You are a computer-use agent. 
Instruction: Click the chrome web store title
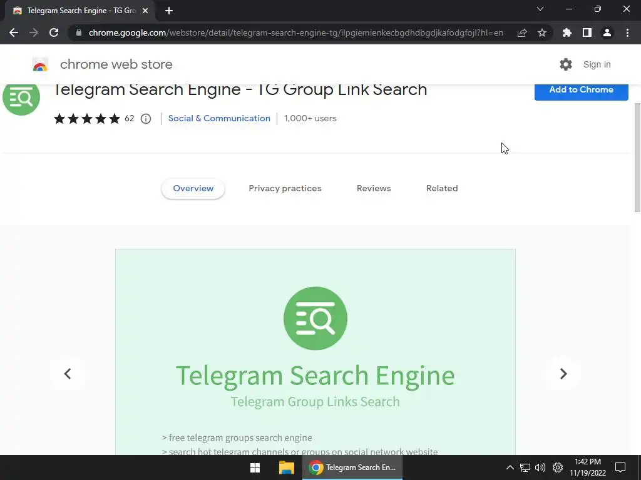(116, 64)
